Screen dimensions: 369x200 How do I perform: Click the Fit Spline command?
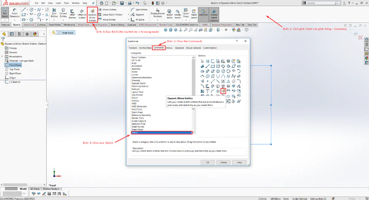[x=138, y=19]
